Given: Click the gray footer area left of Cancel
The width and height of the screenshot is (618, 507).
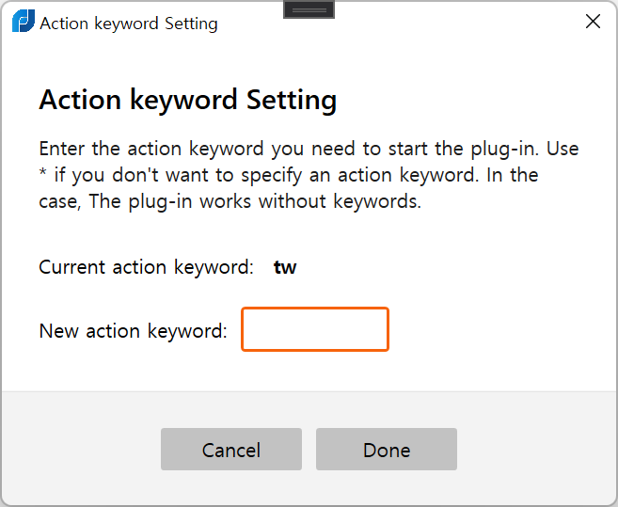Looking at the screenshot, I should point(81,449).
